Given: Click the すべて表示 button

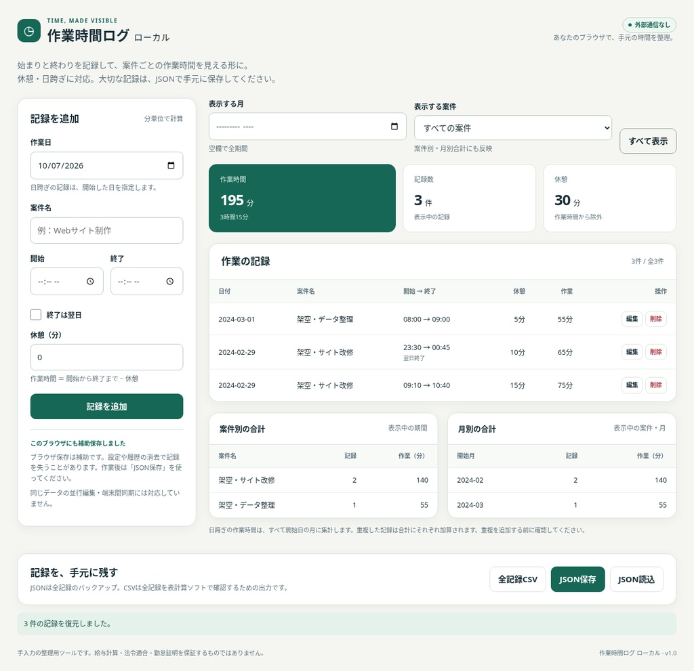Looking at the screenshot, I should pos(647,141).
